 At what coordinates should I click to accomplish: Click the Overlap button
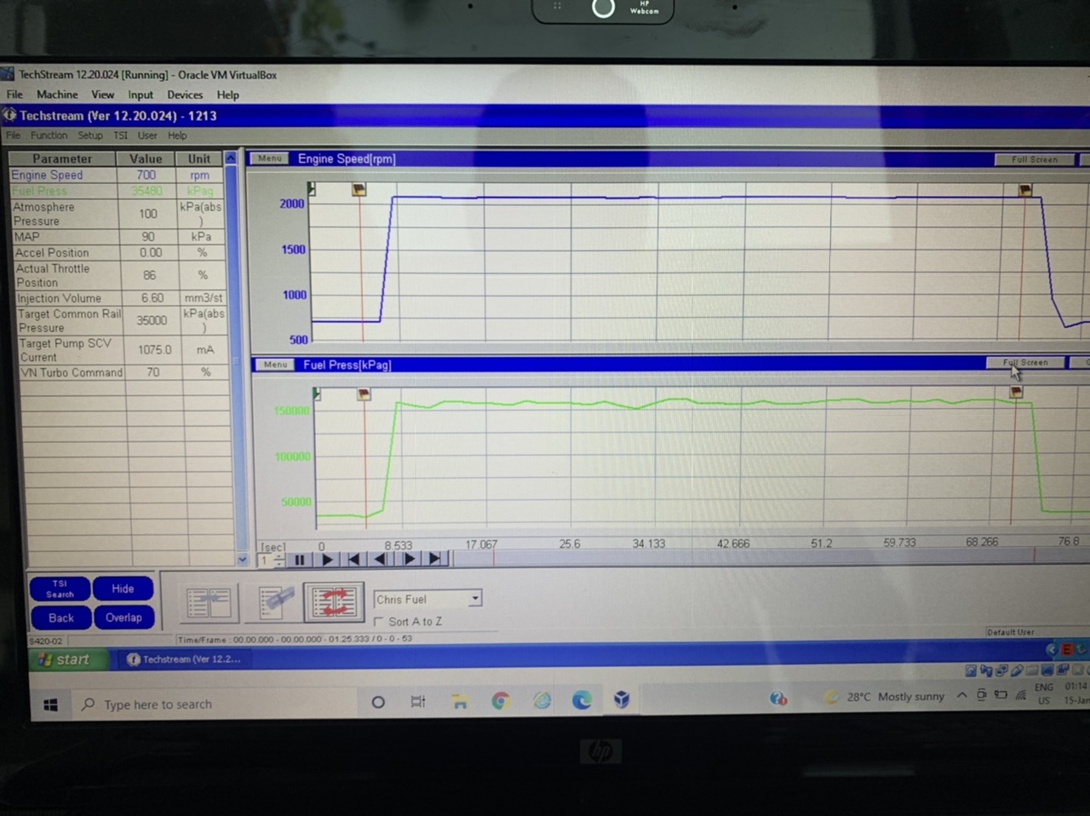click(123, 618)
